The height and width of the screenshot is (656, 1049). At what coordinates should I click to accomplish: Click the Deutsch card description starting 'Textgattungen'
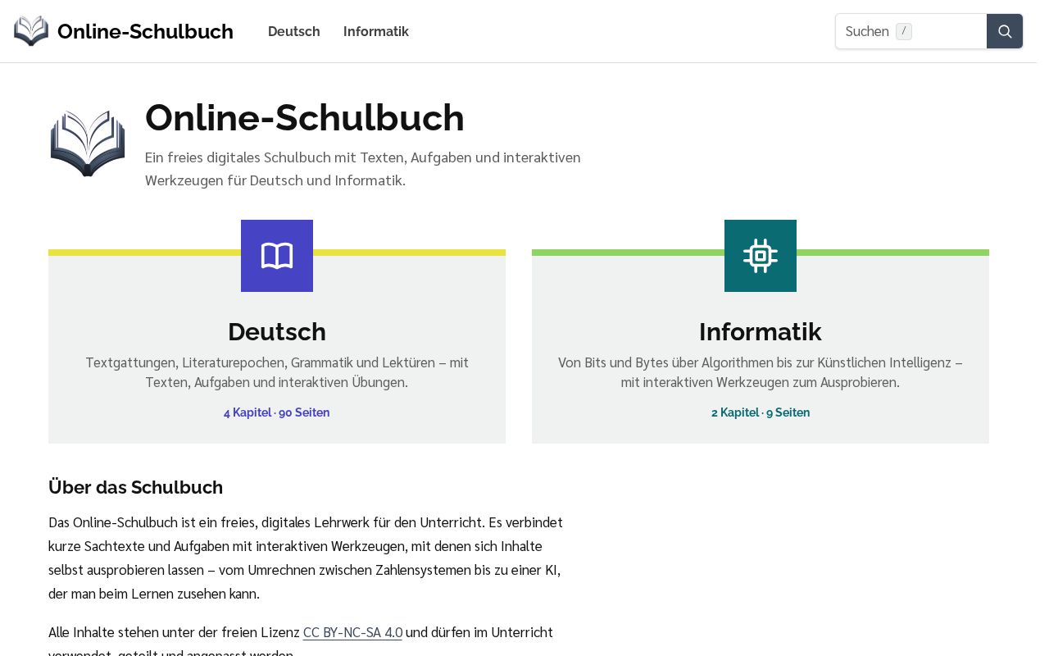(x=277, y=372)
